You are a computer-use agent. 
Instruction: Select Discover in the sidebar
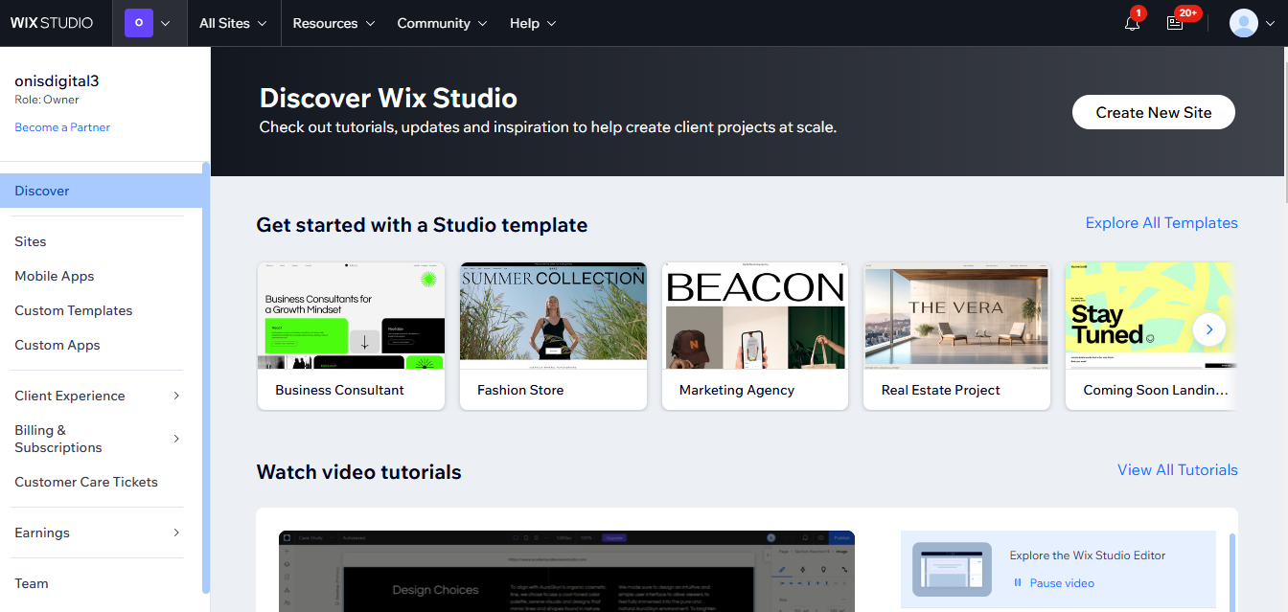click(101, 191)
